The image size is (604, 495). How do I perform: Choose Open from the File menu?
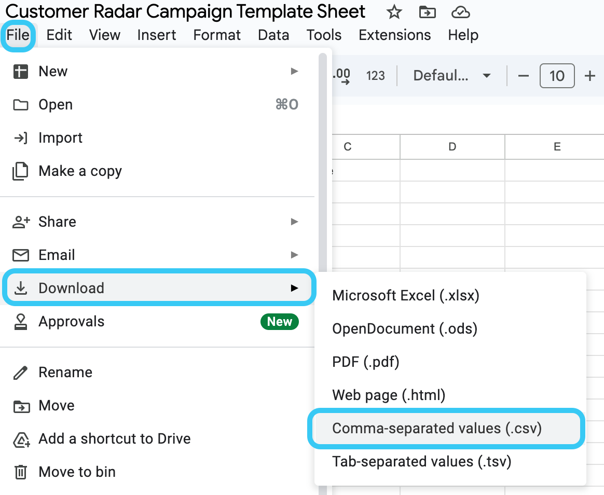coord(157,104)
